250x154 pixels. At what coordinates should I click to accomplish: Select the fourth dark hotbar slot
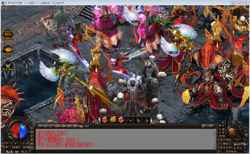pyautogui.click(x=130, y=120)
